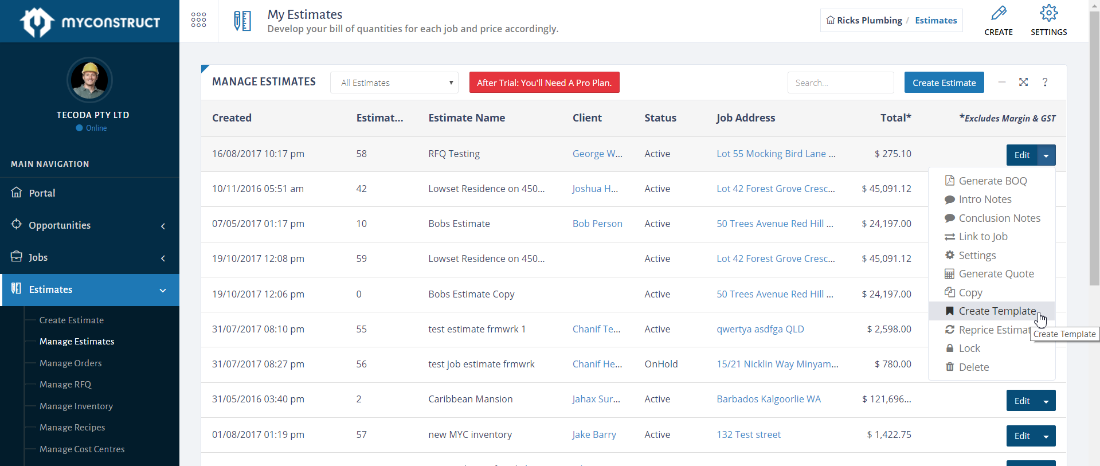Click the Create Template bookmark icon

(949, 311)
